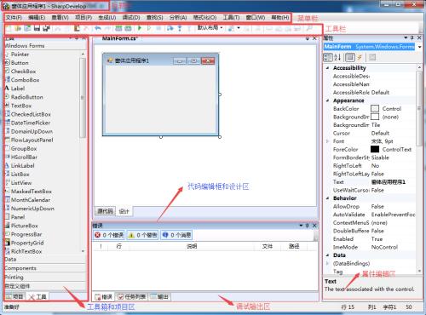This screenshot has height=315, width=426.
Task: Click the Undo arrow in toolbar
Action: (98, 28)
